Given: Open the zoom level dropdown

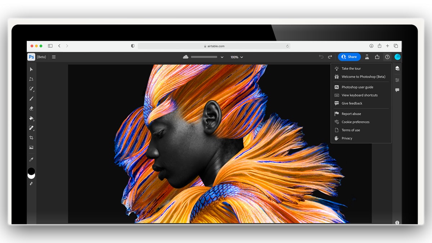Looking at the screenshot, I should pos(237,57).
